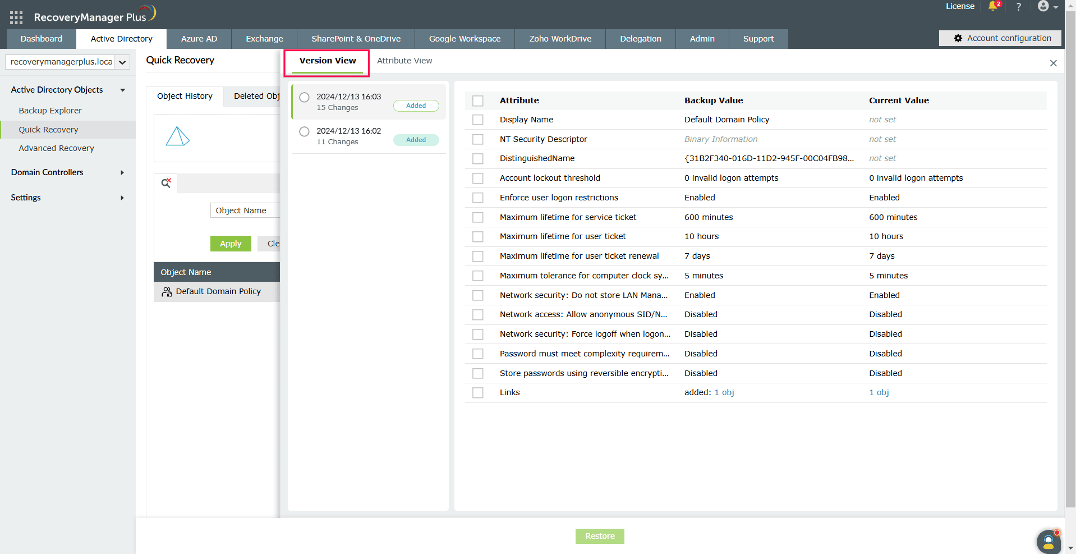Check the NT Security Descriptor checkbox
This screenshot has width=1076, height=554.
[x=478, y=140]
